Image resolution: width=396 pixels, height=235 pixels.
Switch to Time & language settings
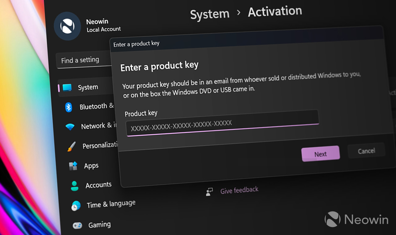pos(111,204)
